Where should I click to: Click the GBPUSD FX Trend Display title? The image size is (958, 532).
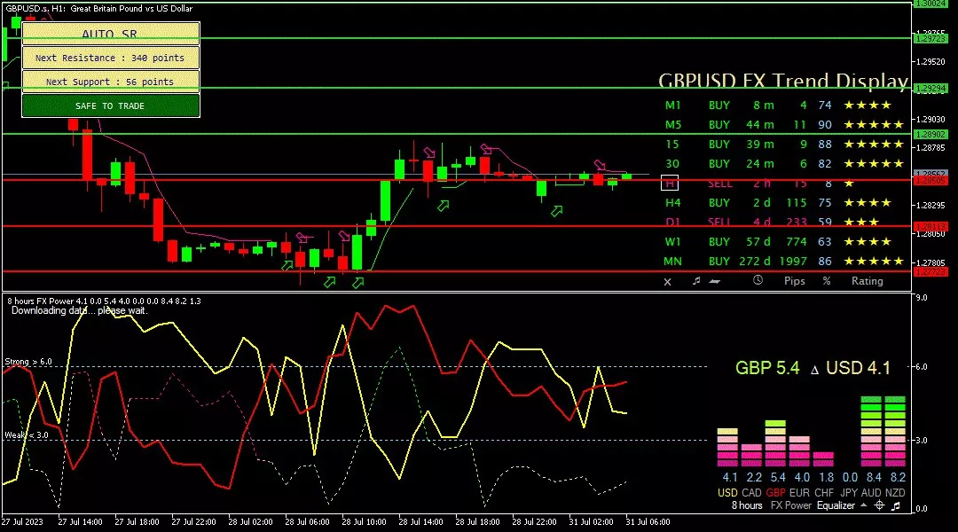click(x=783, y=82)
